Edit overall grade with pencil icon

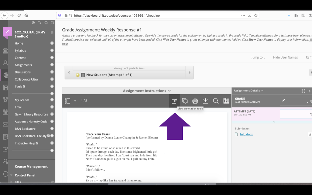[x=283, y=100]
